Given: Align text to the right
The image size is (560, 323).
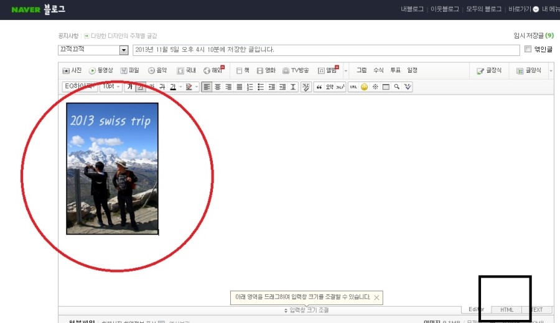Looking at the screenshot, I should point(228,87).
